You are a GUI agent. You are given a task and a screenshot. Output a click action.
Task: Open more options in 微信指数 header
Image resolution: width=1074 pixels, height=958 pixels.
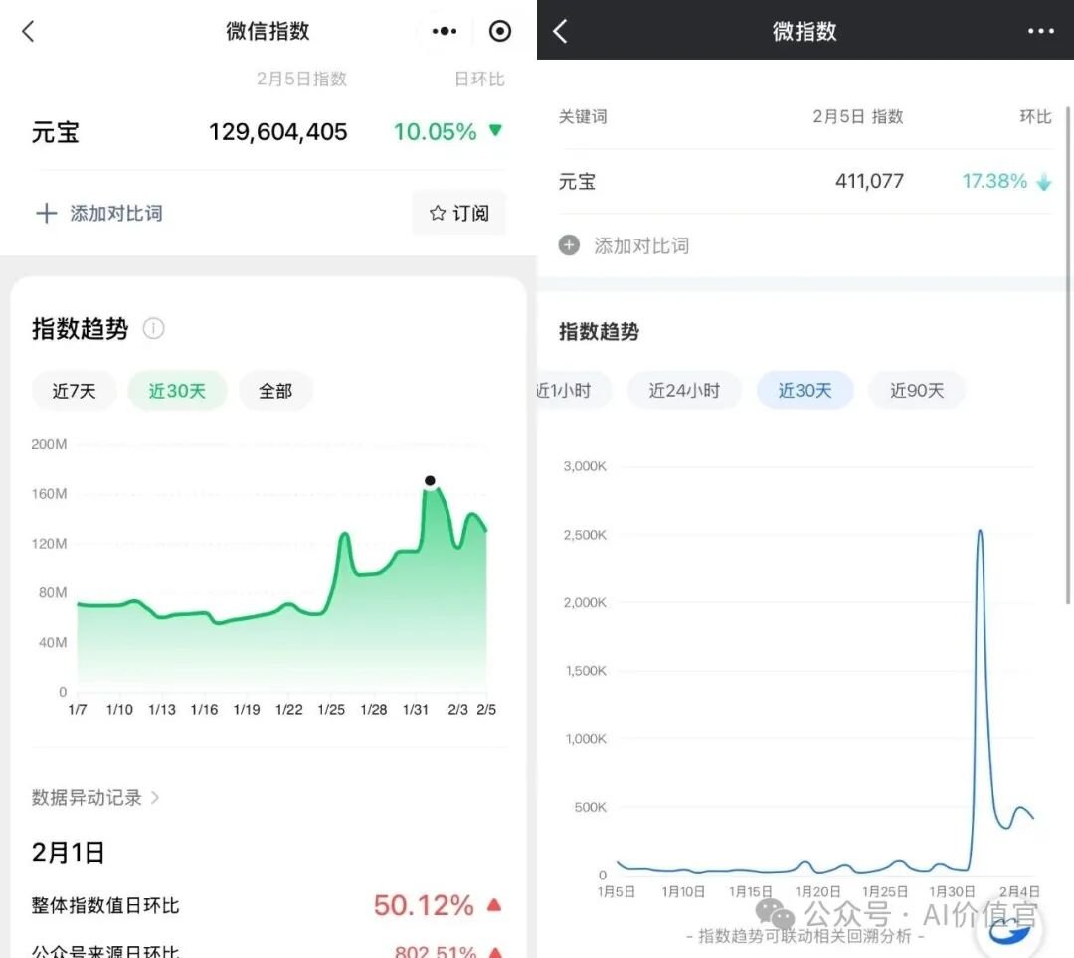pos(444,31)
